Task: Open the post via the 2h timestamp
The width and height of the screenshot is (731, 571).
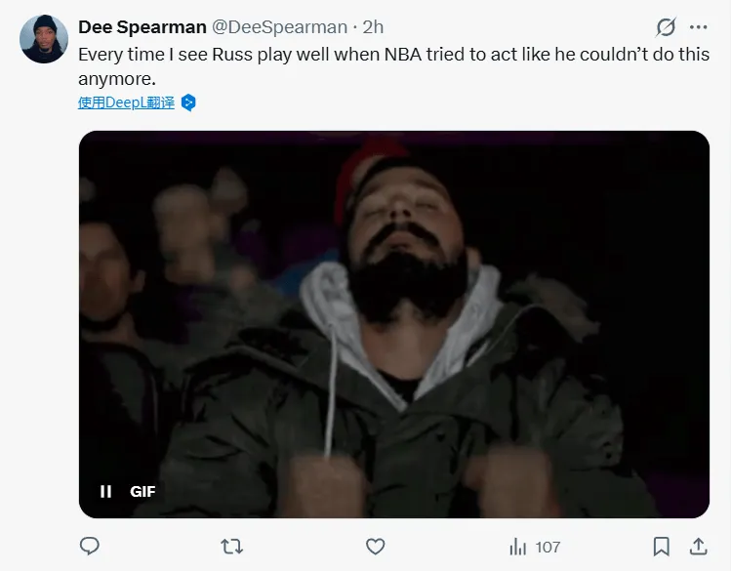Action: coord(374,27)
